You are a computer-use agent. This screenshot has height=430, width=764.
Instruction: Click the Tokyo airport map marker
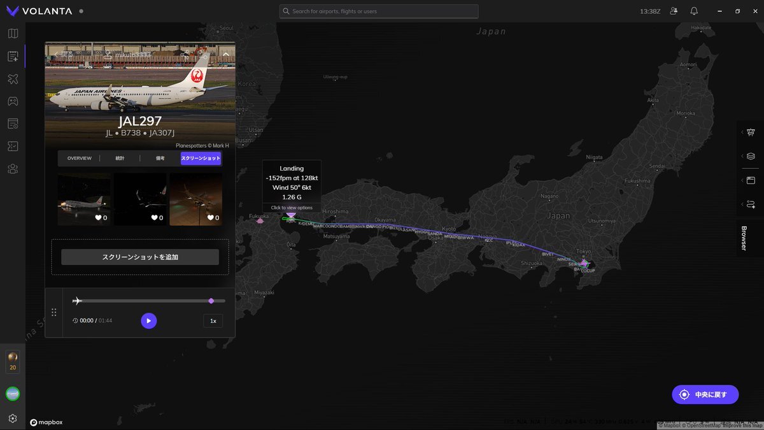[x=584, y=262]
